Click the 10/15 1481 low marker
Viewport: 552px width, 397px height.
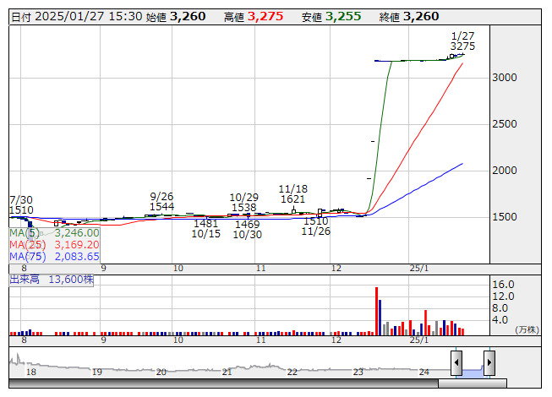[205, 229]
